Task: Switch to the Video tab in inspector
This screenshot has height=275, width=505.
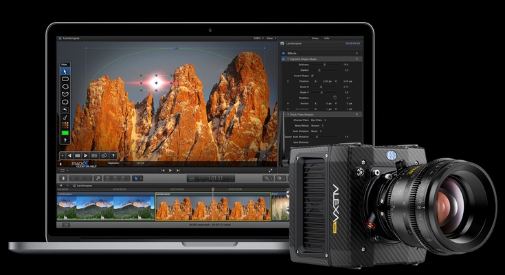Action: click(315, 38)
